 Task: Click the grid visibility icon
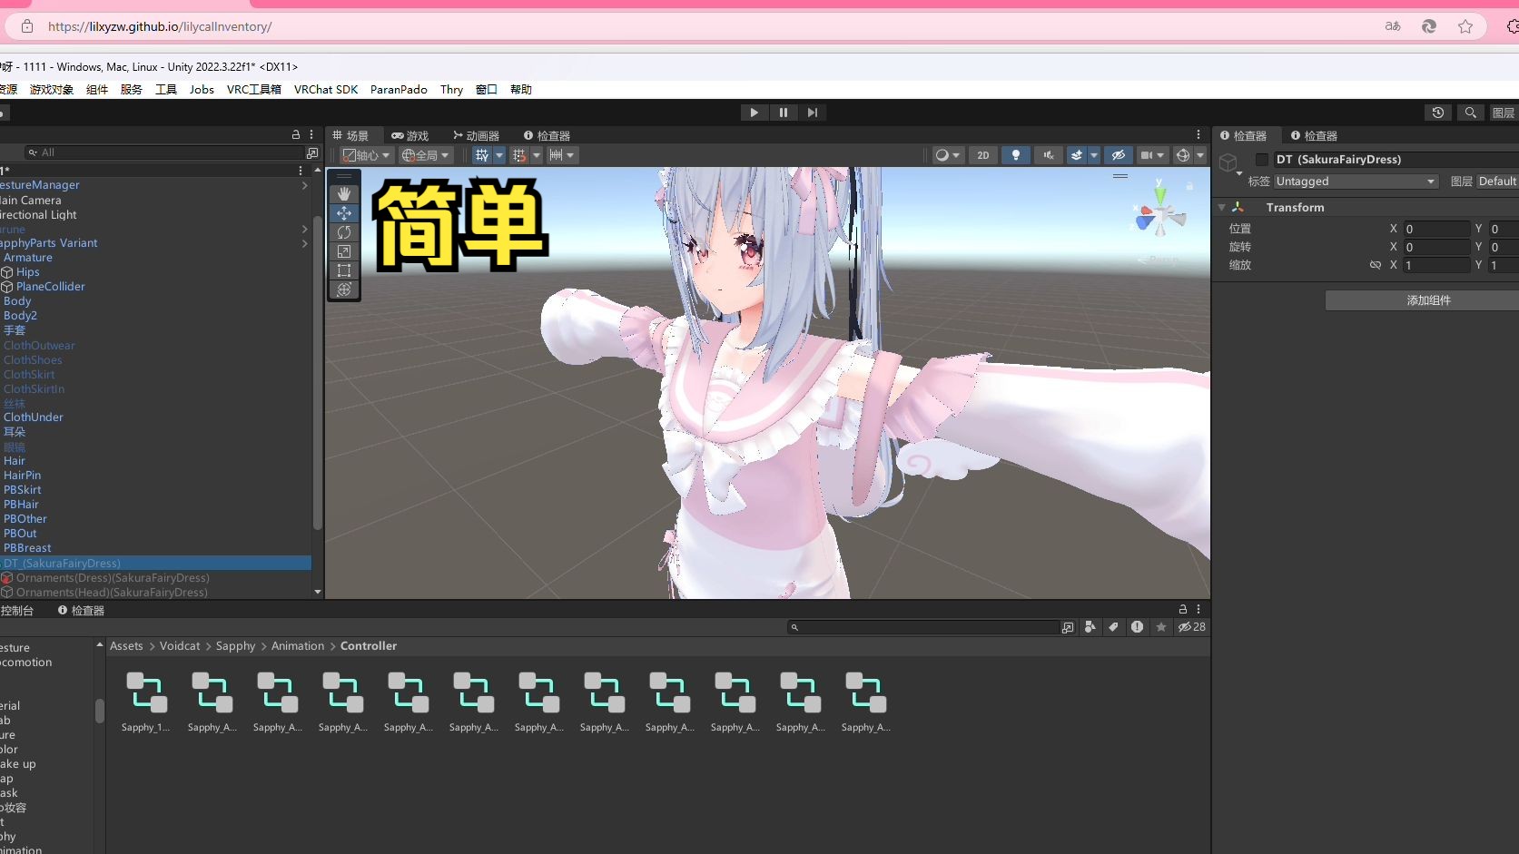[482, 155]
